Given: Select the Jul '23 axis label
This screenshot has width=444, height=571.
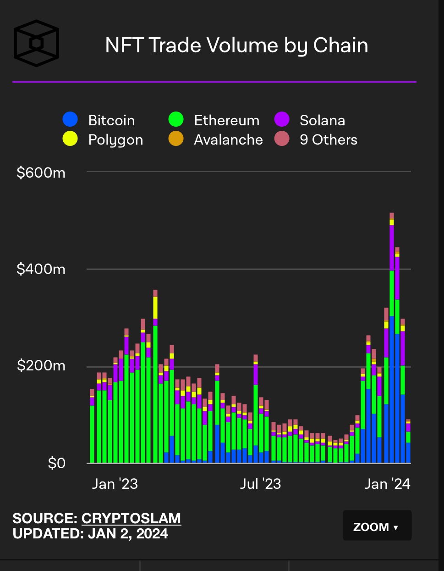Looking at the screenshot, I should 260,484.
